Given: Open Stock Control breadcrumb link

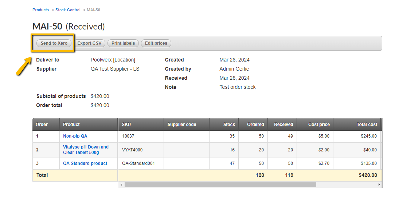Looking at the screenshot, I should point(68,10).
